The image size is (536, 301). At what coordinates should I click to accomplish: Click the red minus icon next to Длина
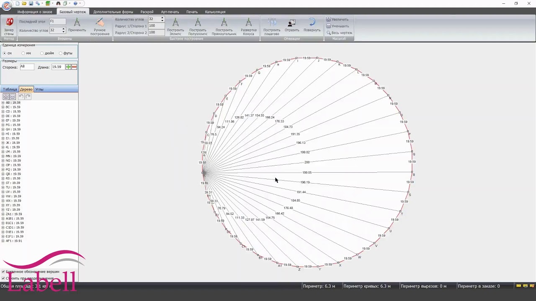coord(74,67)
